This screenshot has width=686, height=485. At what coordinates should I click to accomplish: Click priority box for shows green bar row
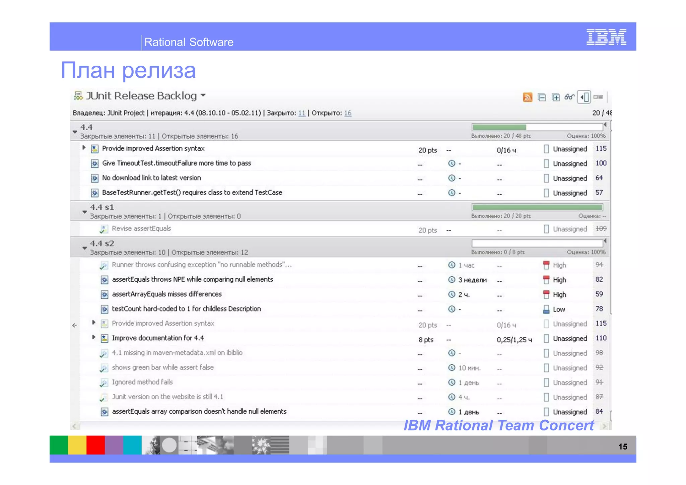click(546, 368)
